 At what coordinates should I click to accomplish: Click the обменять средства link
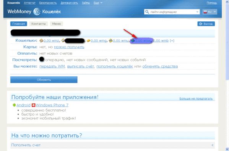point(160,66)
